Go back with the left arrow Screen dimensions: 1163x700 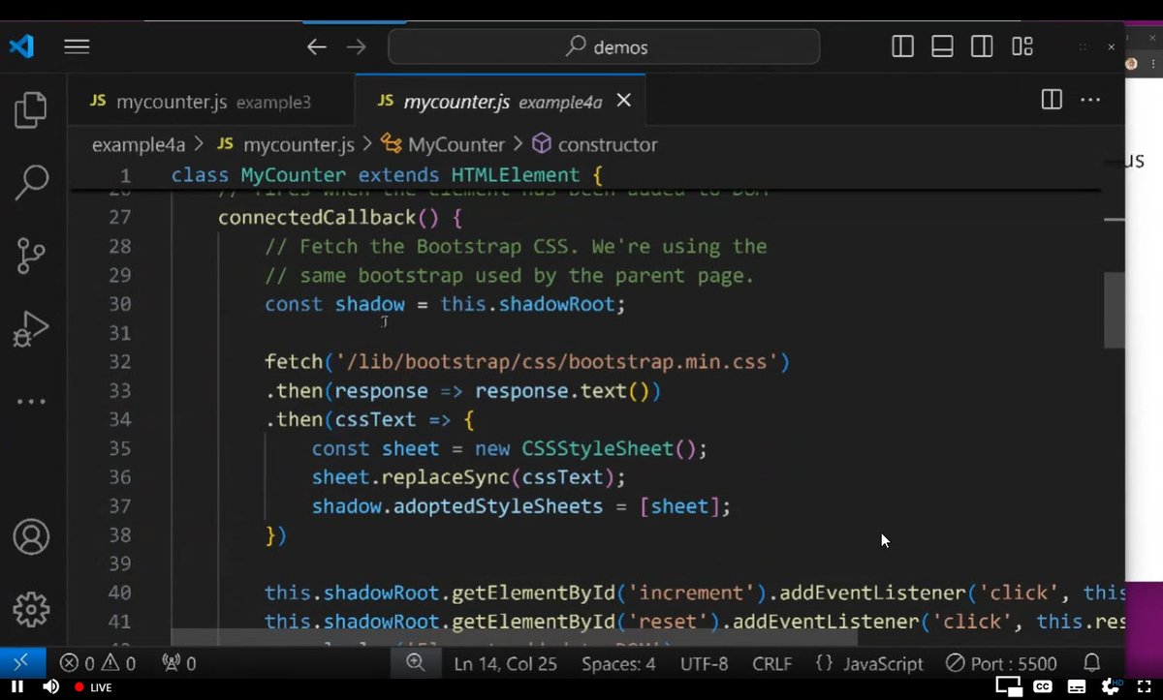pos(317,46)
